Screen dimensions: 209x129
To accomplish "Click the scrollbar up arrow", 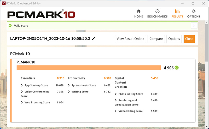I will point(207,22).
